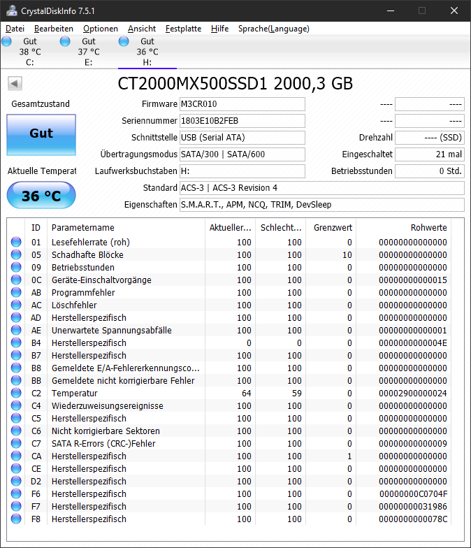The width and height of the screenshot is (471, 548).
Task: Click status icon for Programmfehler row
Action: [x=16, y=292]
